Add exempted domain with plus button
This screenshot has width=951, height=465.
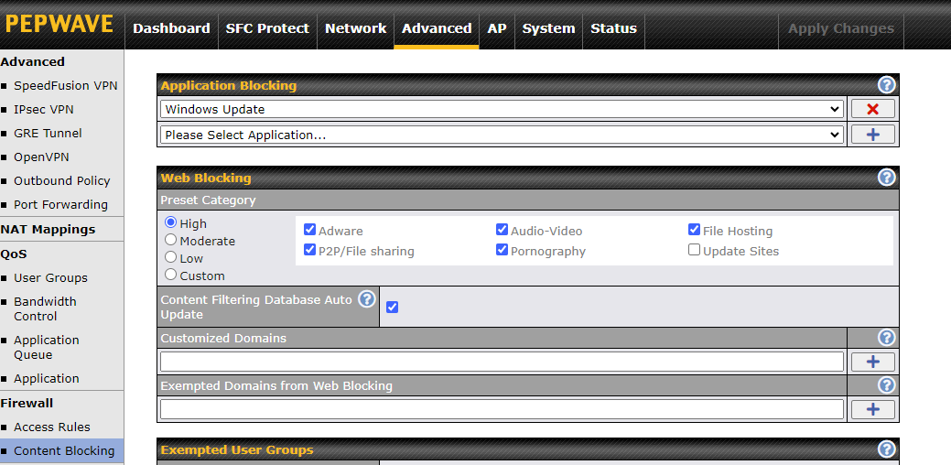pos(872,409)
